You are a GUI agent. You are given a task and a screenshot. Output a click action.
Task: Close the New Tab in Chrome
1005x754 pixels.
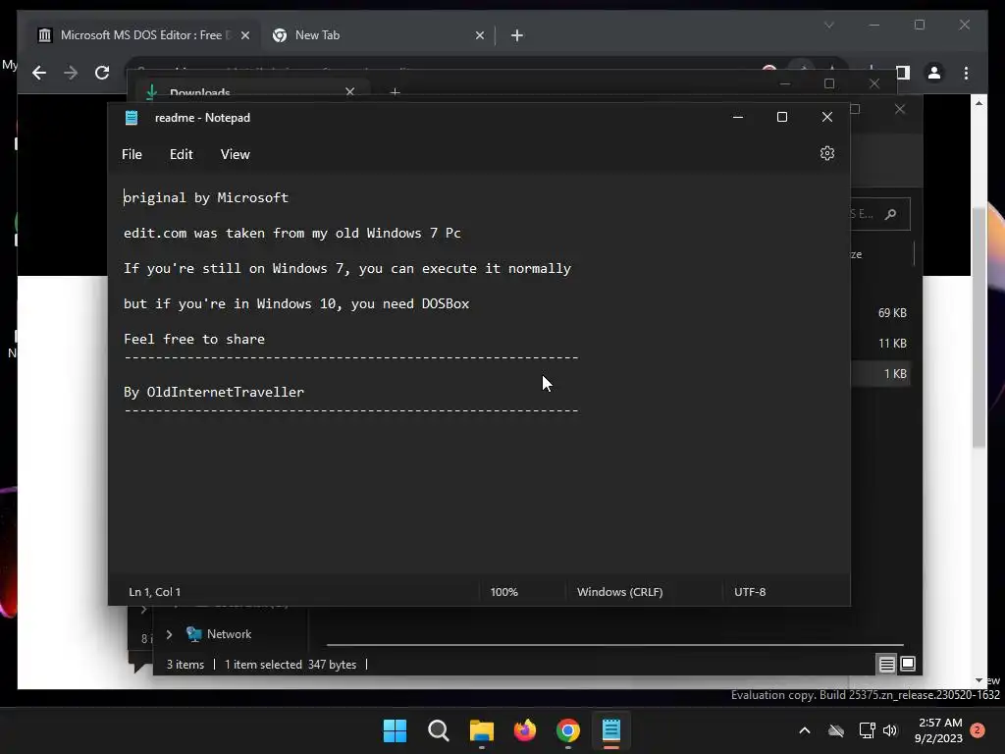click(x=479, y=35)
